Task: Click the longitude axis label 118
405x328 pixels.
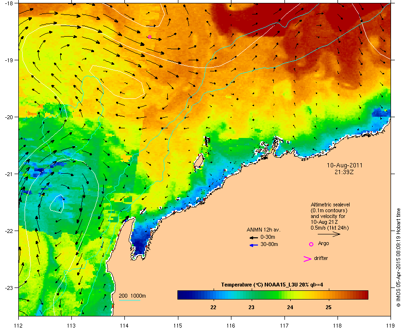Action: click(x=337, y=325)
